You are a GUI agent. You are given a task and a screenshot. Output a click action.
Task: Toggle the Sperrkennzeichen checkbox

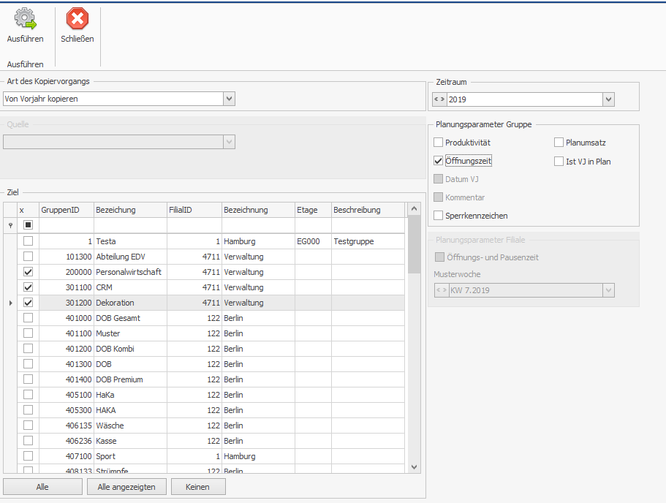click(439, 216)
